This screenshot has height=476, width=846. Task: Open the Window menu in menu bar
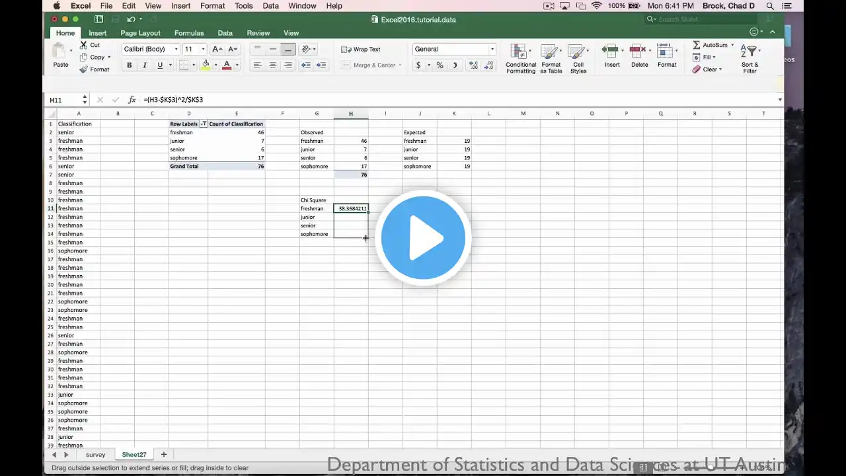coord(302,6)
